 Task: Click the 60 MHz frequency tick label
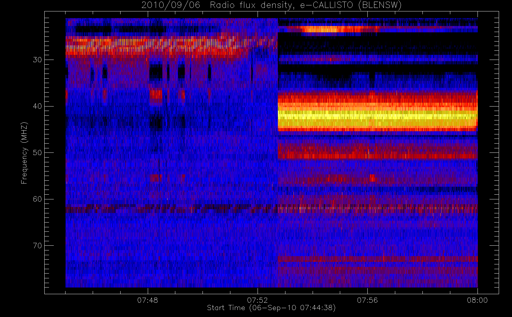[x=37, y=199]
